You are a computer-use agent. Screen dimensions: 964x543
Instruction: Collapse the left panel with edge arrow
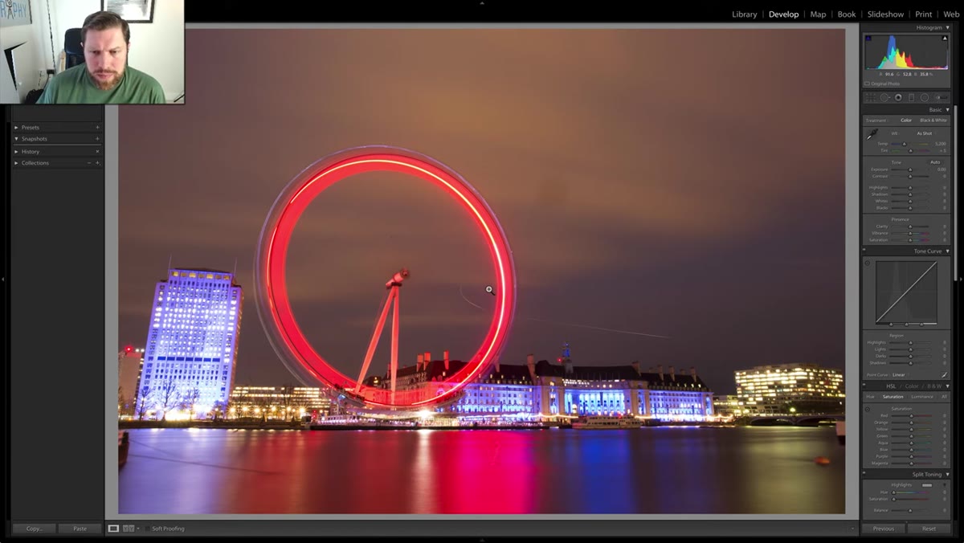point(3,280)
